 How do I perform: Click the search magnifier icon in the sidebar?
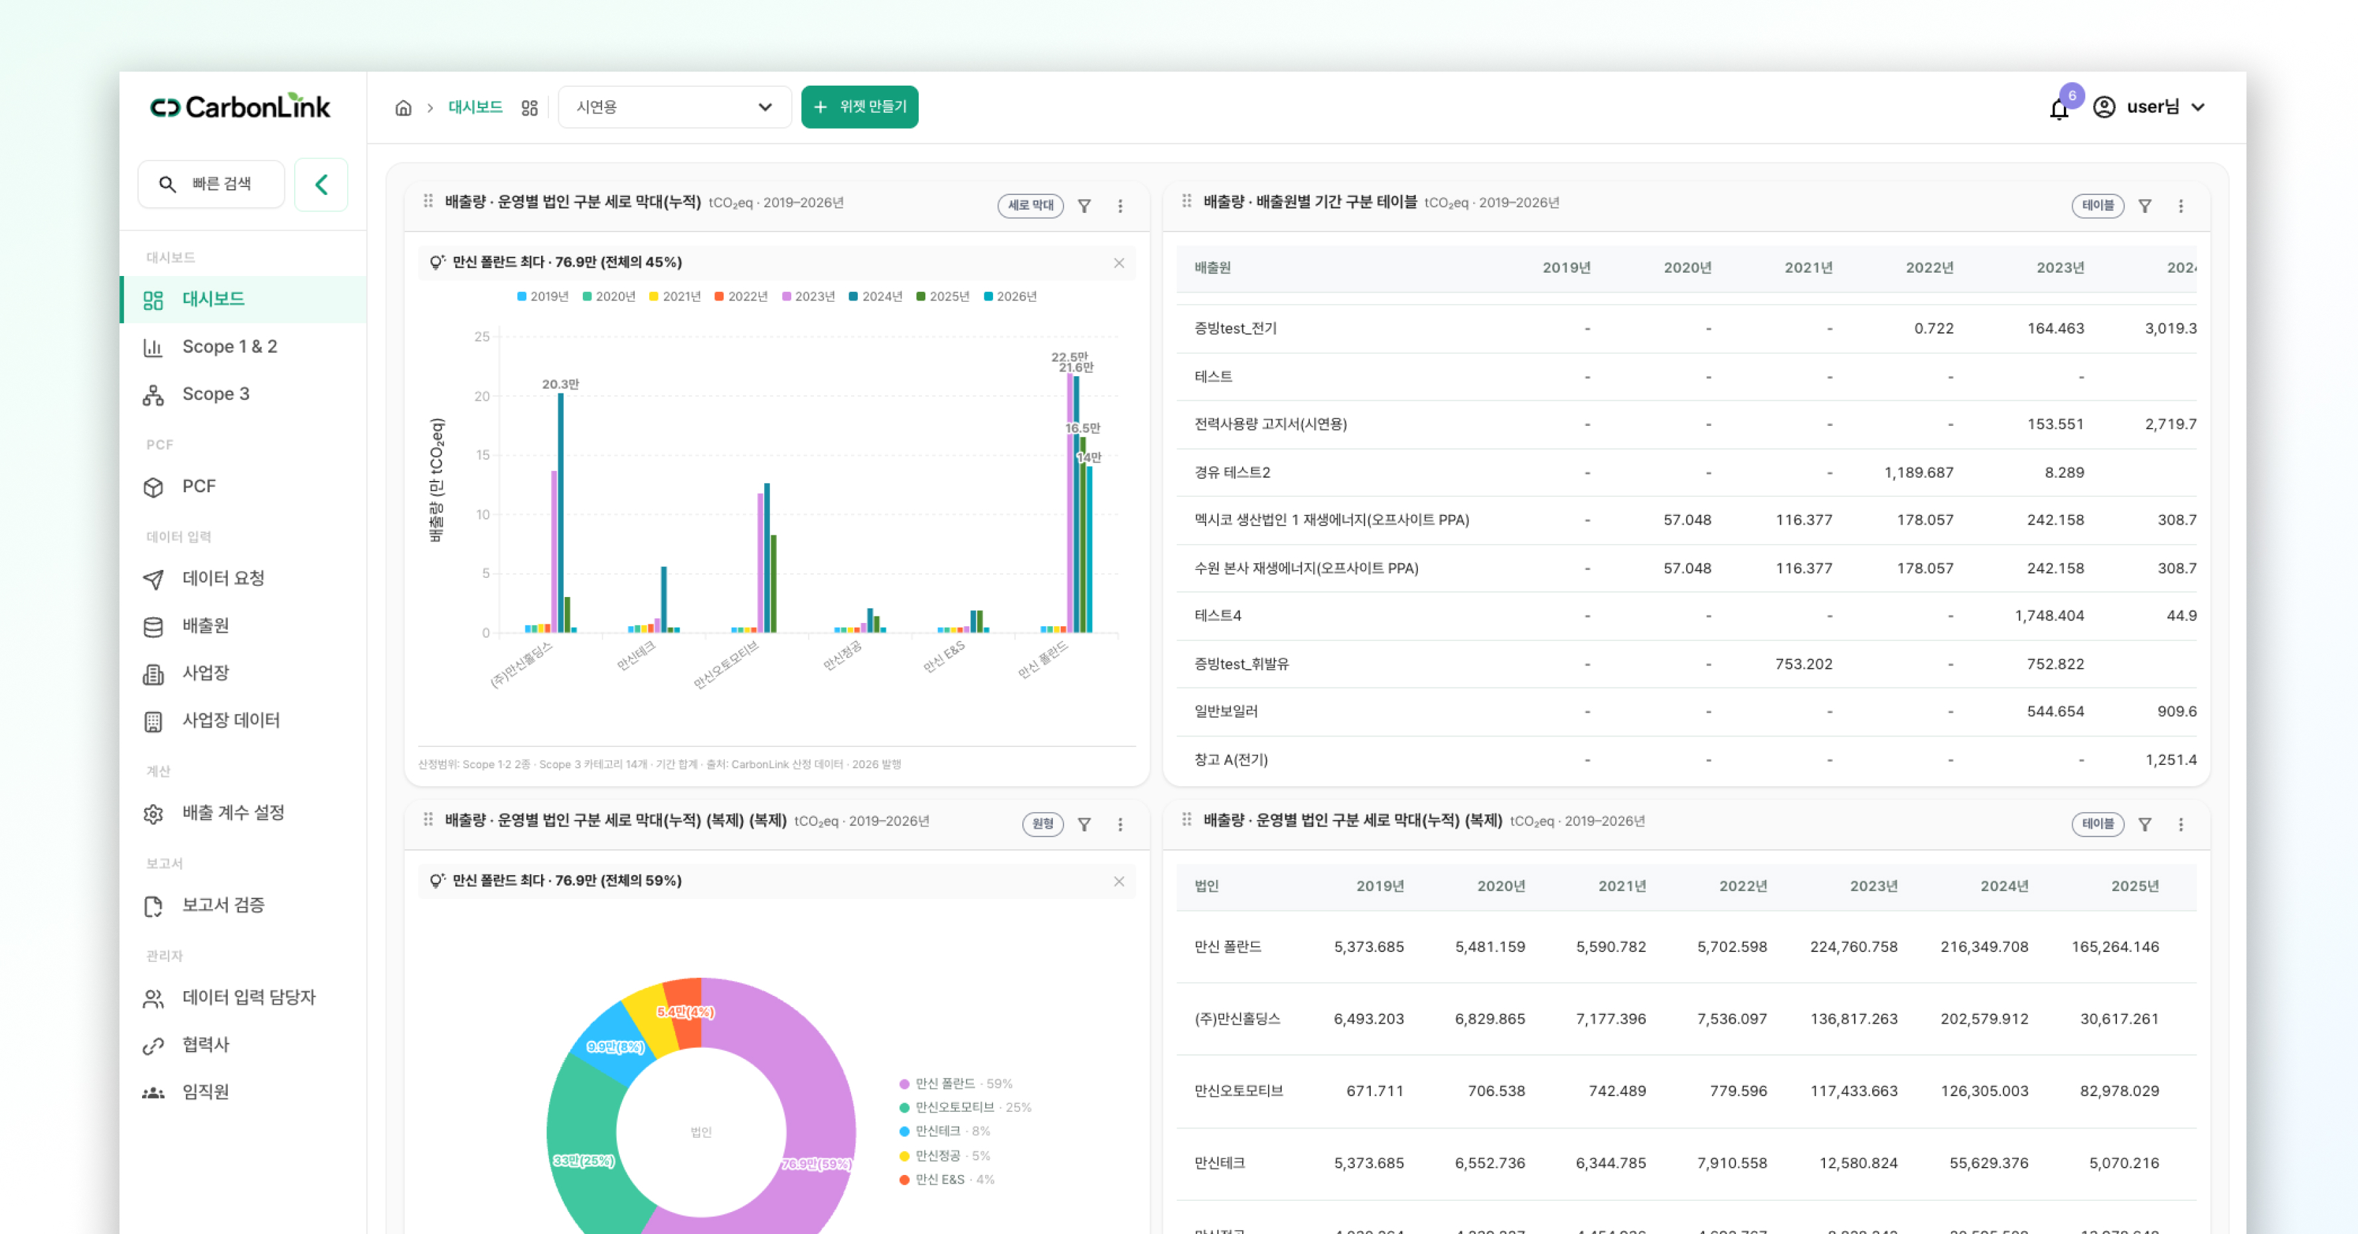167,185
